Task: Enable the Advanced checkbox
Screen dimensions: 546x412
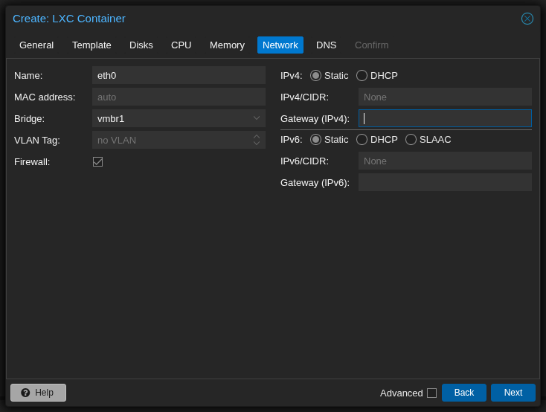Action: pos(431,393)
